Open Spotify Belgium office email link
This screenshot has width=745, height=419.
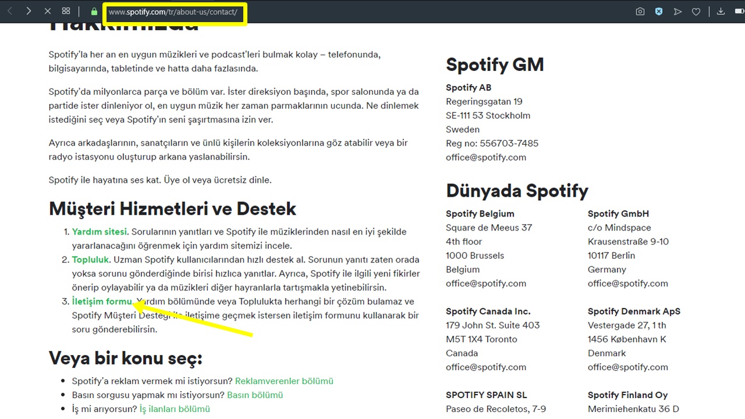486,283
